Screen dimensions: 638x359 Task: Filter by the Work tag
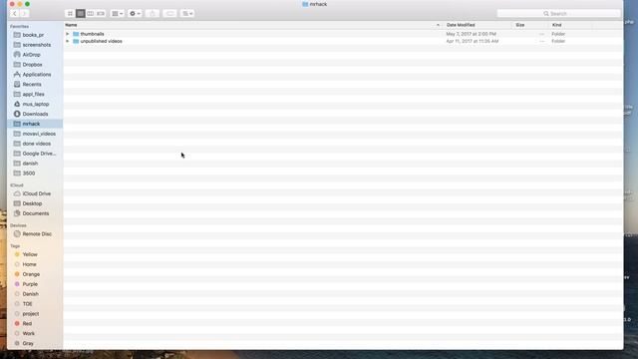pyautogui.click(x=35, y=333)
